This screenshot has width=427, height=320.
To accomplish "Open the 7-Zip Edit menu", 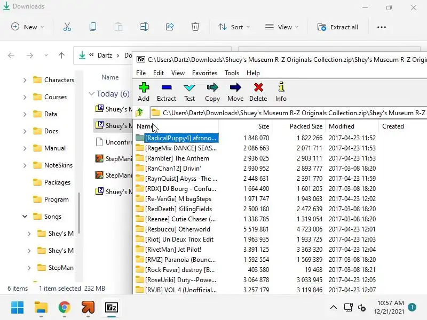I will click(159, 73).
